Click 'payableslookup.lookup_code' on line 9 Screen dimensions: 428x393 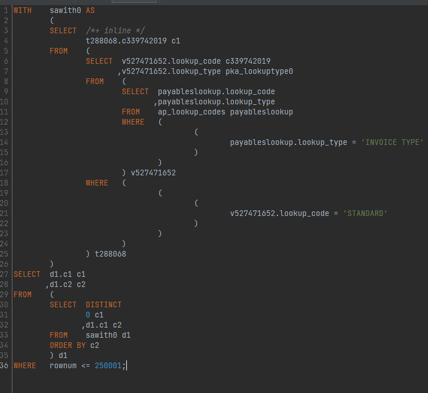(x=216, y=92)
